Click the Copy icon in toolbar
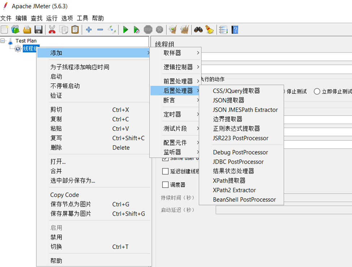Screen dimensions: 352x267 64,29
